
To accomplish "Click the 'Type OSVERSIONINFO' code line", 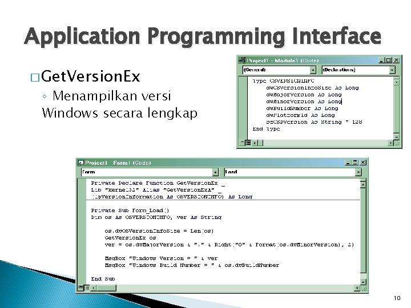I will click(x=283, y=81).
